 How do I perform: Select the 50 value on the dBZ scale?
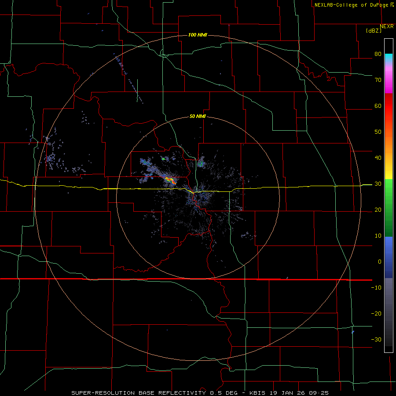(378, 132)
